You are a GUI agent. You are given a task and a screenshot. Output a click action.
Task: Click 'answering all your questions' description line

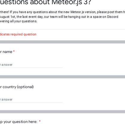(x=18, y=21)
